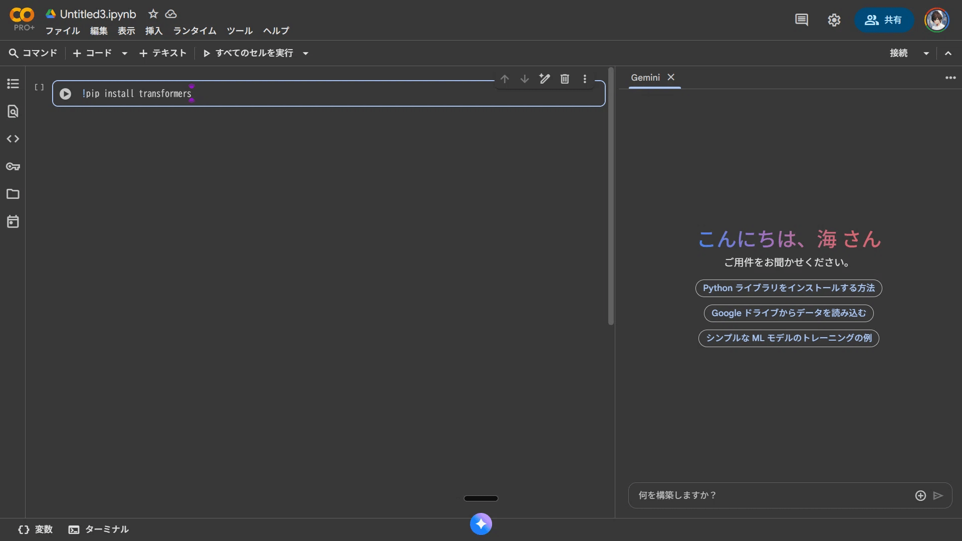Select シンプルな ML モデルのトレーニングの例 suggestion
Image resolution: width=962 pixels, height=541 pixels.
click(789, 338)
